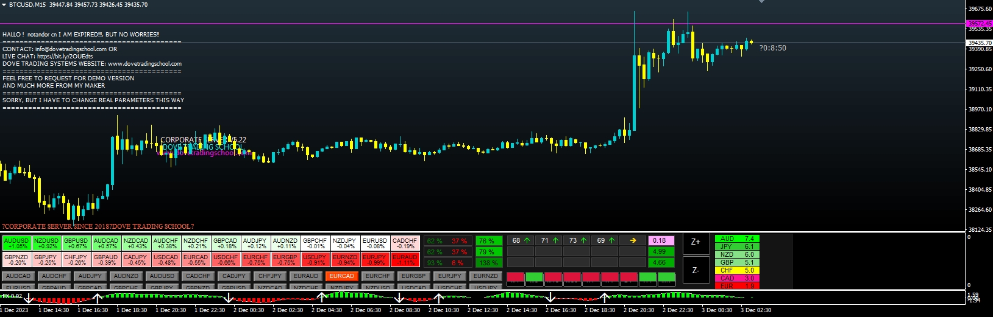Image resolution: width=993 pixels, height=317 pixels.
Task: Click the green up arrow beside 71
Action: pyautogui.click(x=555, y=240)
